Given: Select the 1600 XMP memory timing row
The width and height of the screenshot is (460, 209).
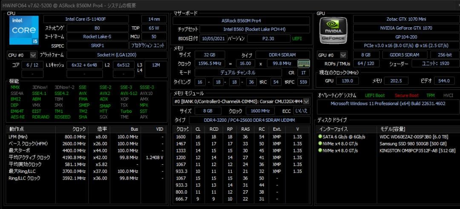Looking at the screenshot, I should click(241, 137).
